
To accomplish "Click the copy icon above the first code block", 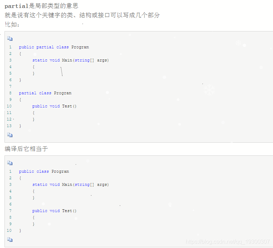I will [x=10, y=39].
